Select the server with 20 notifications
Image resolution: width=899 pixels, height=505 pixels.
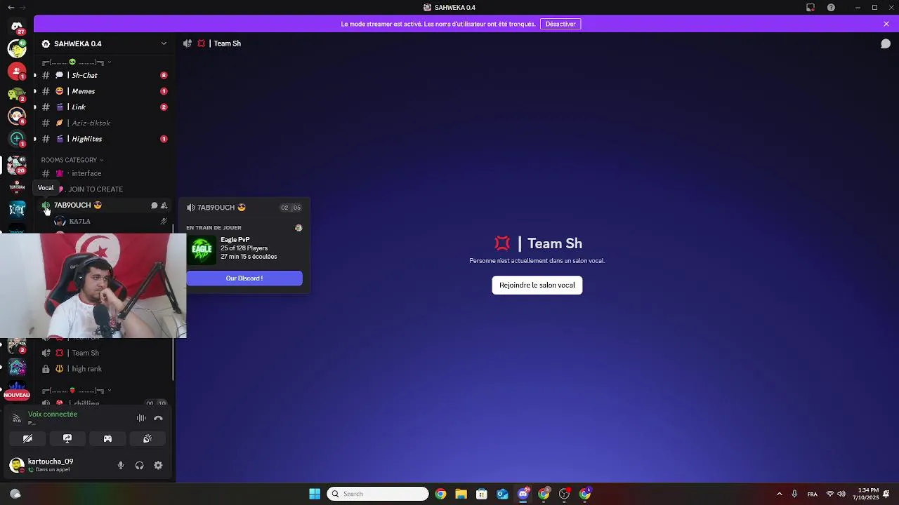coord(17,165)
